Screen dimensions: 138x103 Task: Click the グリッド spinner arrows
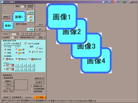click(x=17, y=34)
